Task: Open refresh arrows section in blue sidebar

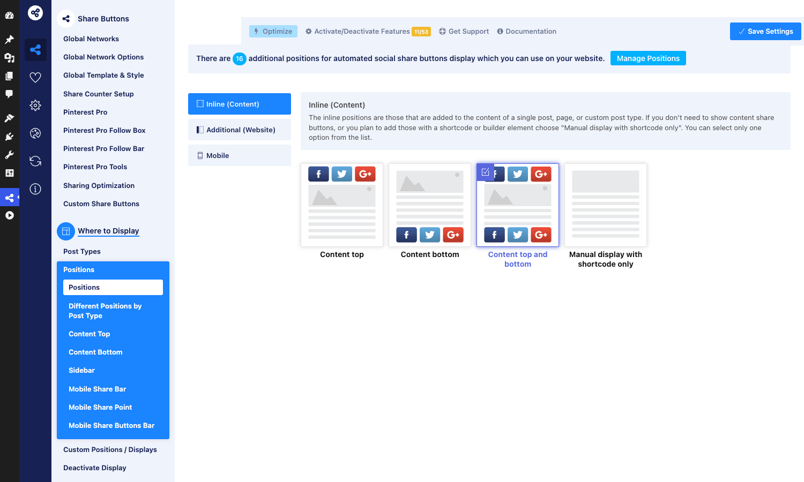Action: pos(35,161)
